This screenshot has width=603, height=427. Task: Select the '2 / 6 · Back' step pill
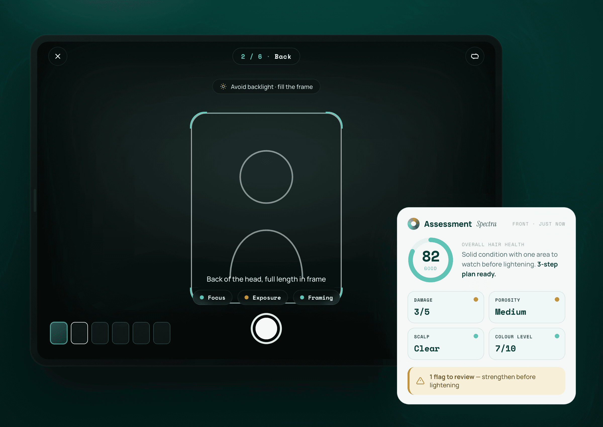(266, 56)
